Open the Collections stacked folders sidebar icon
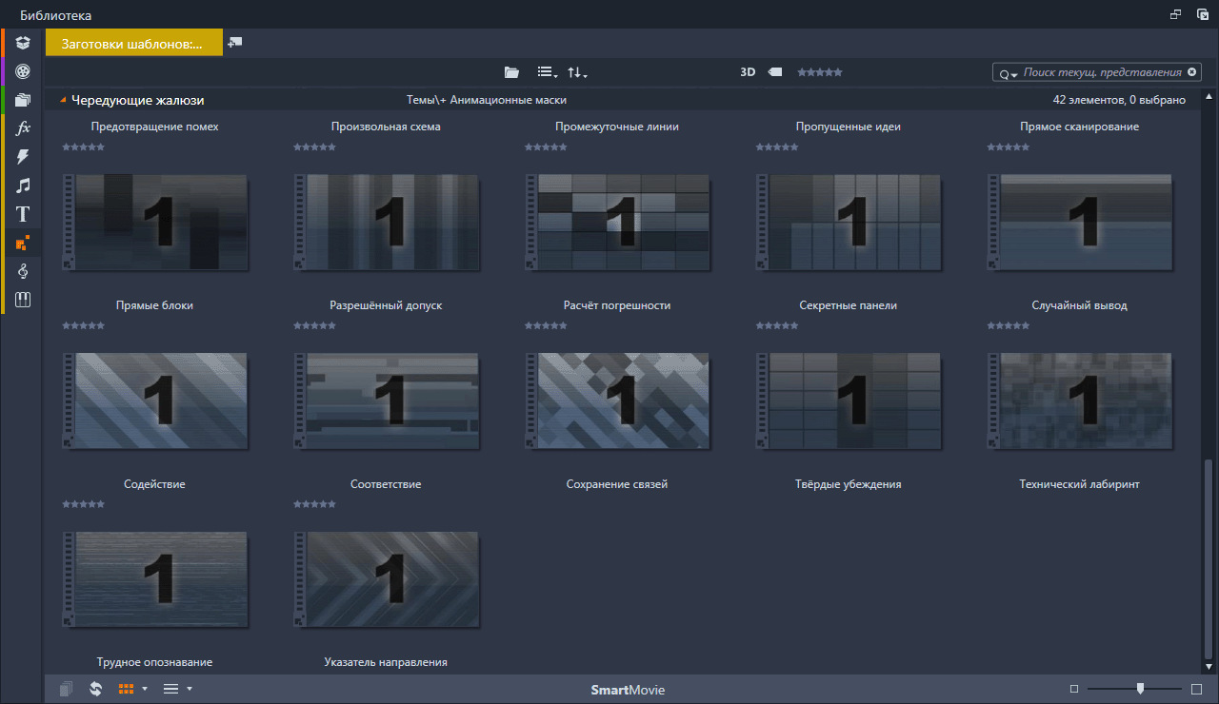 (x=24, y=100)
